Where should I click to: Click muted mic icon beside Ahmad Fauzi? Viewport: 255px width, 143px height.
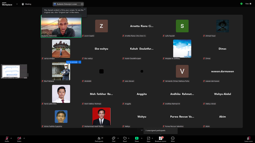[x=204, y=36]
